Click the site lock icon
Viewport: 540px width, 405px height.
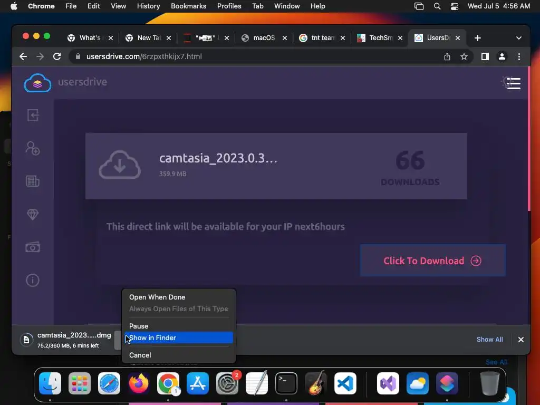(x=78, y=56)
